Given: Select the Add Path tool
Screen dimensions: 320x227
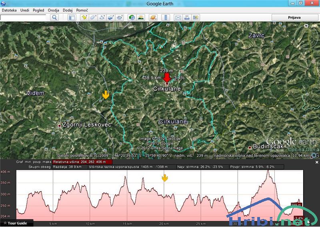Looking at the screenshot, I should 102,18.
